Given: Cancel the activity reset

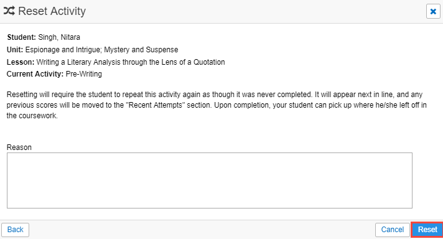Looking at the screenshot, I should 393,230.
